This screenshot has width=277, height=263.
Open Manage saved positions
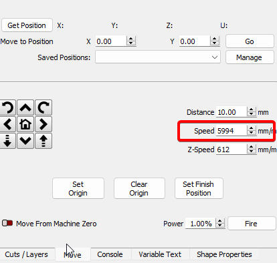point(250,57)
